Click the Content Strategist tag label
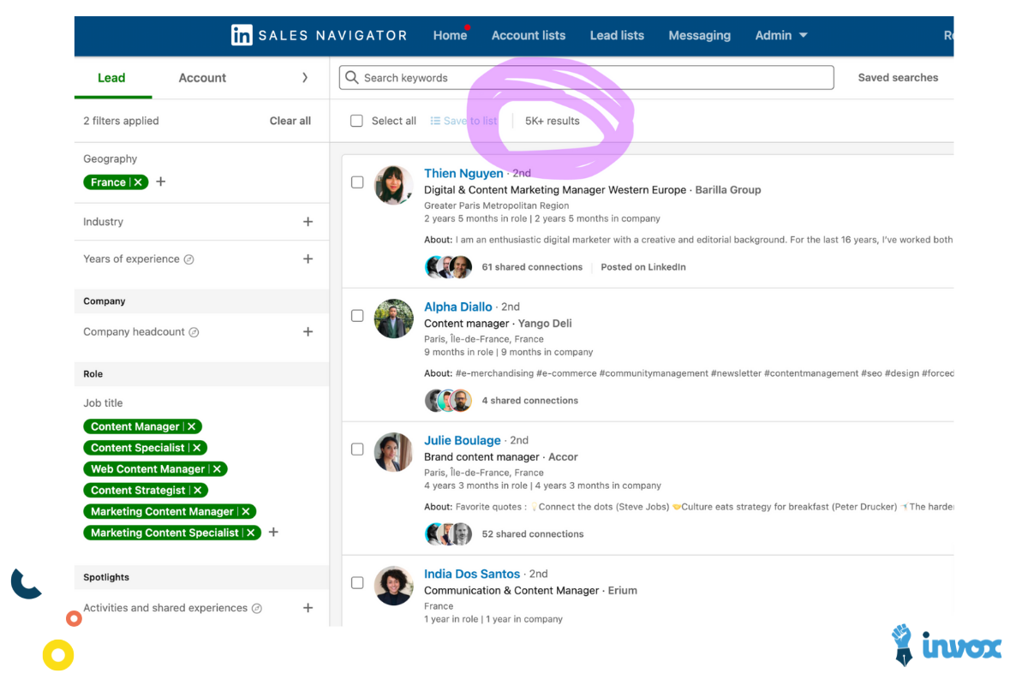The width and height of the screenshot is (1028, 685). tap(138, 491)
